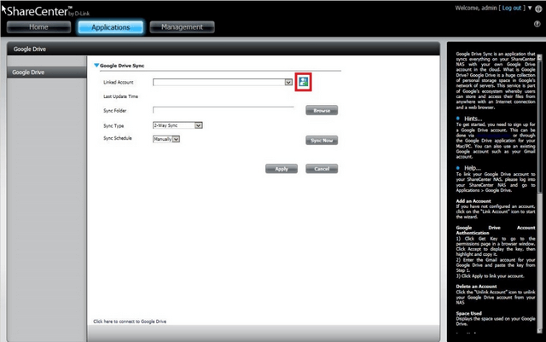Click the Sync Folder label

pyautogui.click(x=114, y=111)
